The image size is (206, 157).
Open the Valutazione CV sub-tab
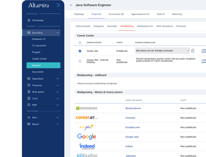145,26
